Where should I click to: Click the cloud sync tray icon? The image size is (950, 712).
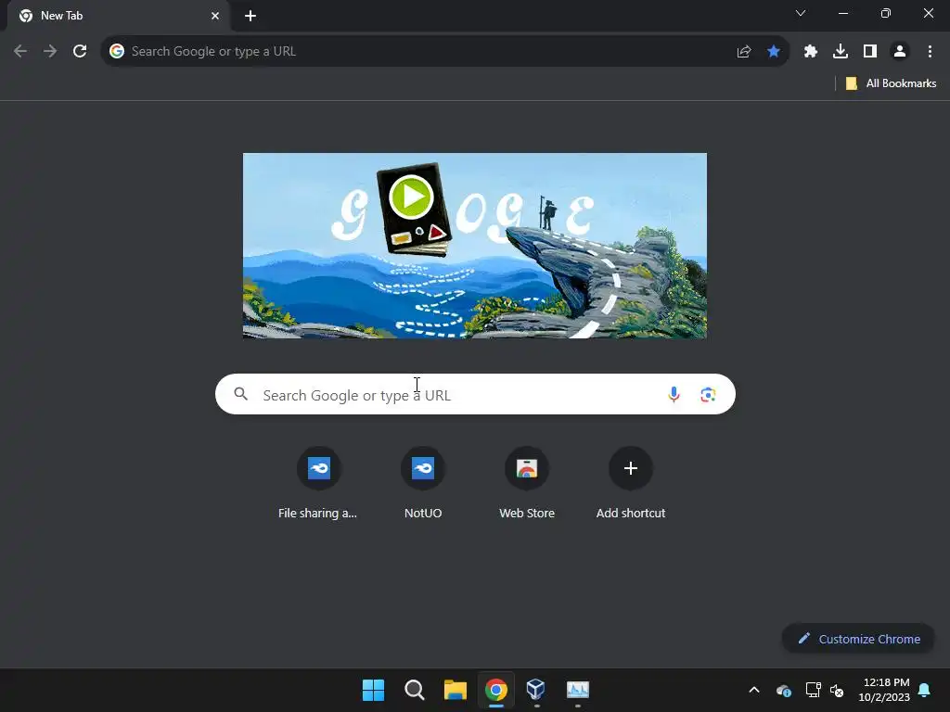click(x=783, y=690)
